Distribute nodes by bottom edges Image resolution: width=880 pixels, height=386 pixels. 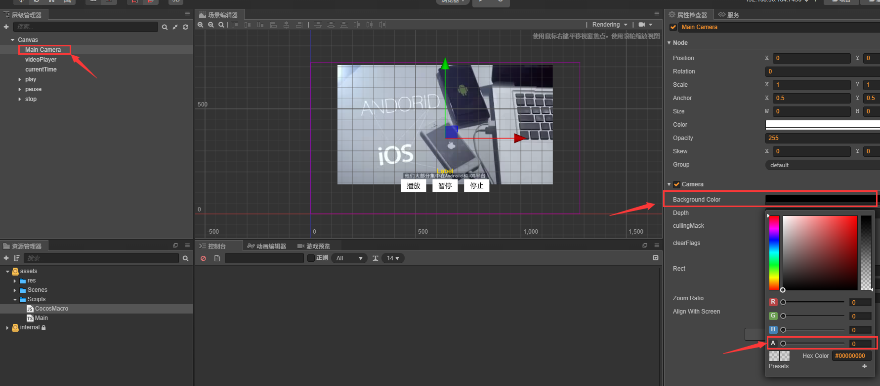coord(344,25)
